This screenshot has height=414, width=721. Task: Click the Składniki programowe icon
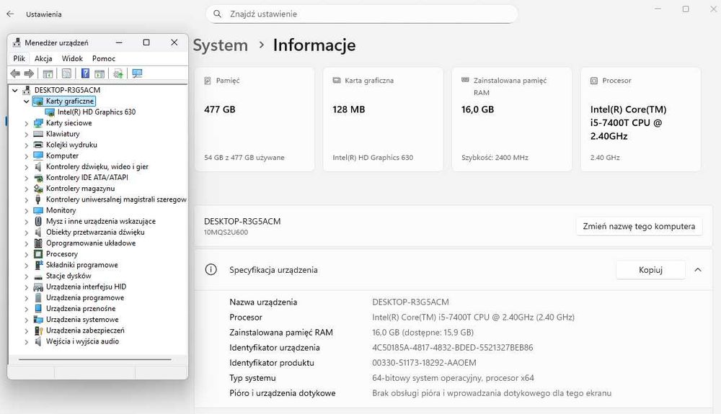tap(38, 265)
